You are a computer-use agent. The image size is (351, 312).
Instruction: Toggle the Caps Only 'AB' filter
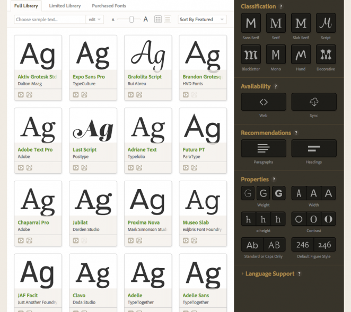pyautogui.click(x=274, y=245)
